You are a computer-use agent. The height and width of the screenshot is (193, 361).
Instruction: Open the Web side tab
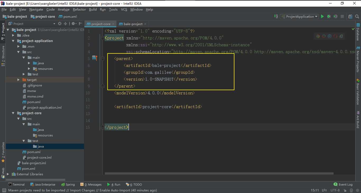click(x=3, y=173)
